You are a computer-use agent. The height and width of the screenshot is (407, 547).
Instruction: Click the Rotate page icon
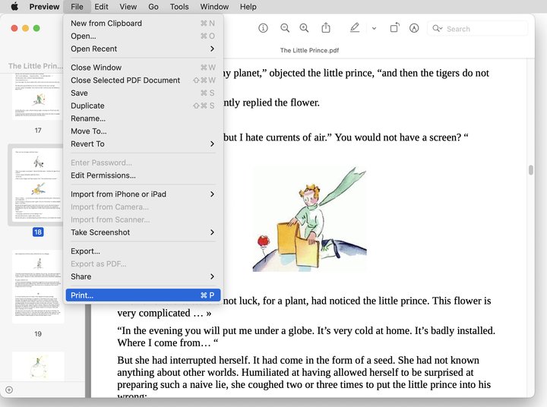[394, 27]
